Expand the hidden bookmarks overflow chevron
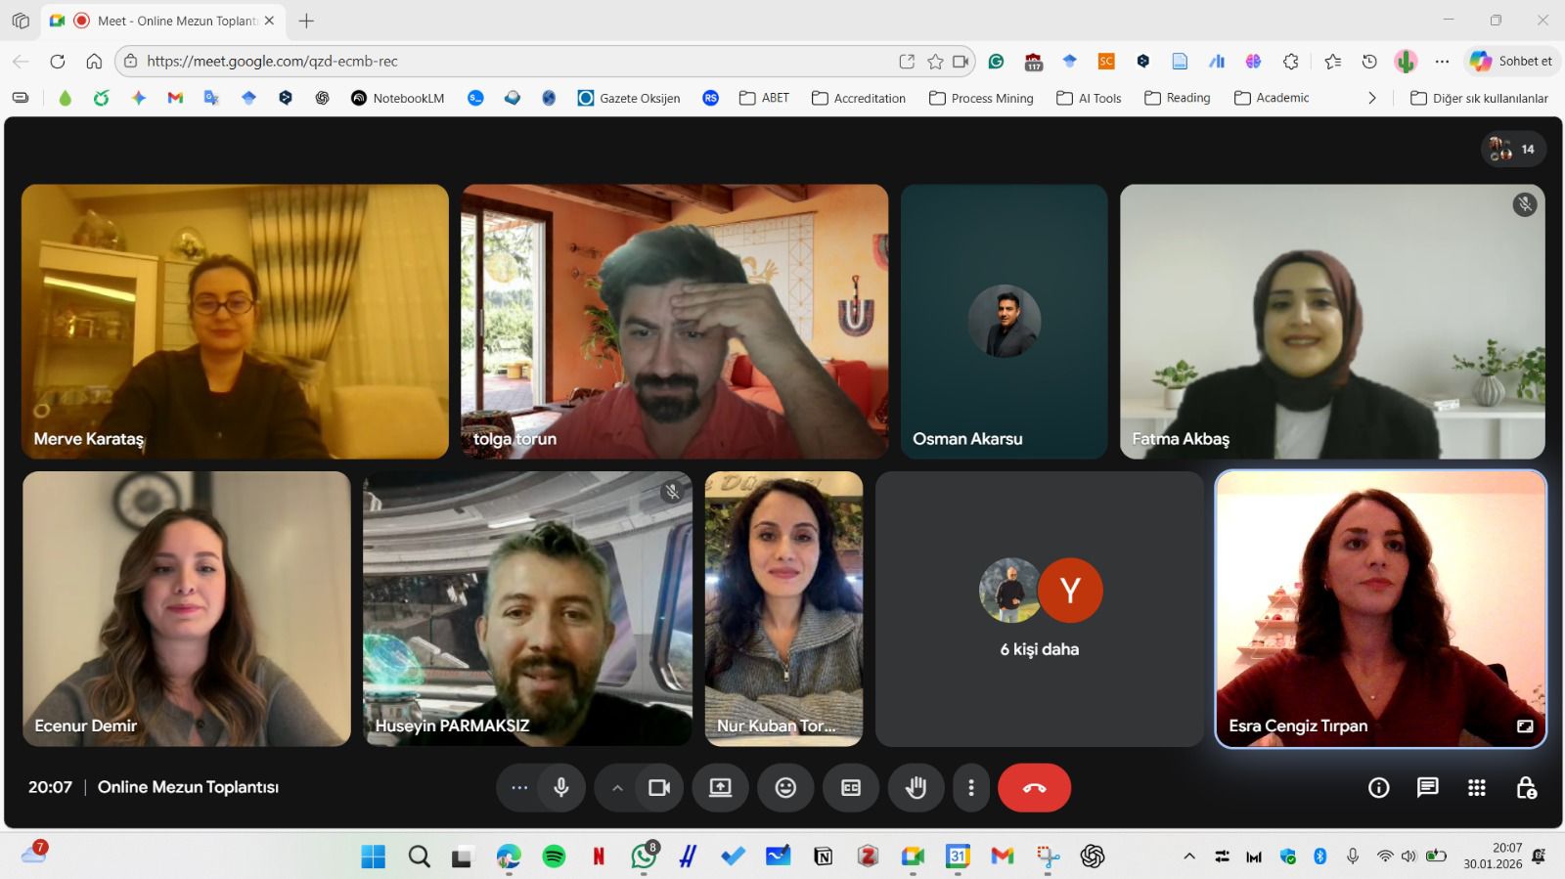The height and width of the screenshot is (879, 1565). (1371, 98)
